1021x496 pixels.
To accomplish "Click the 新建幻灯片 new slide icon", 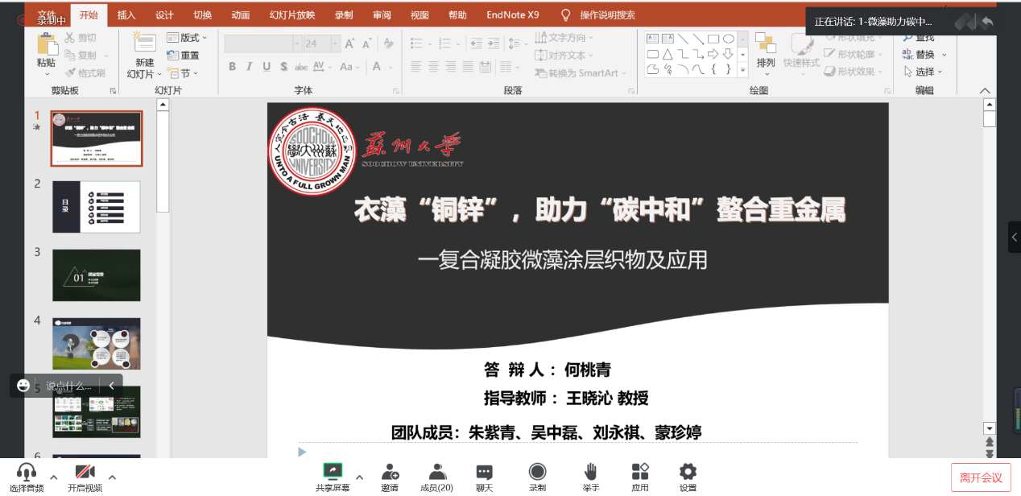I will tap(145, 46).
